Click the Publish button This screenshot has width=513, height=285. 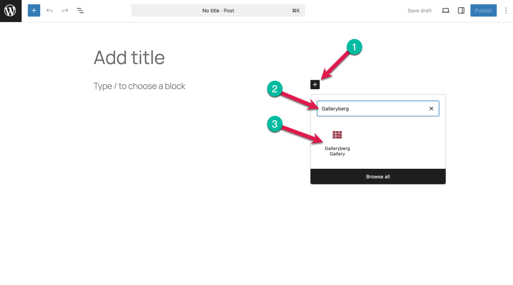pos(483,11)
